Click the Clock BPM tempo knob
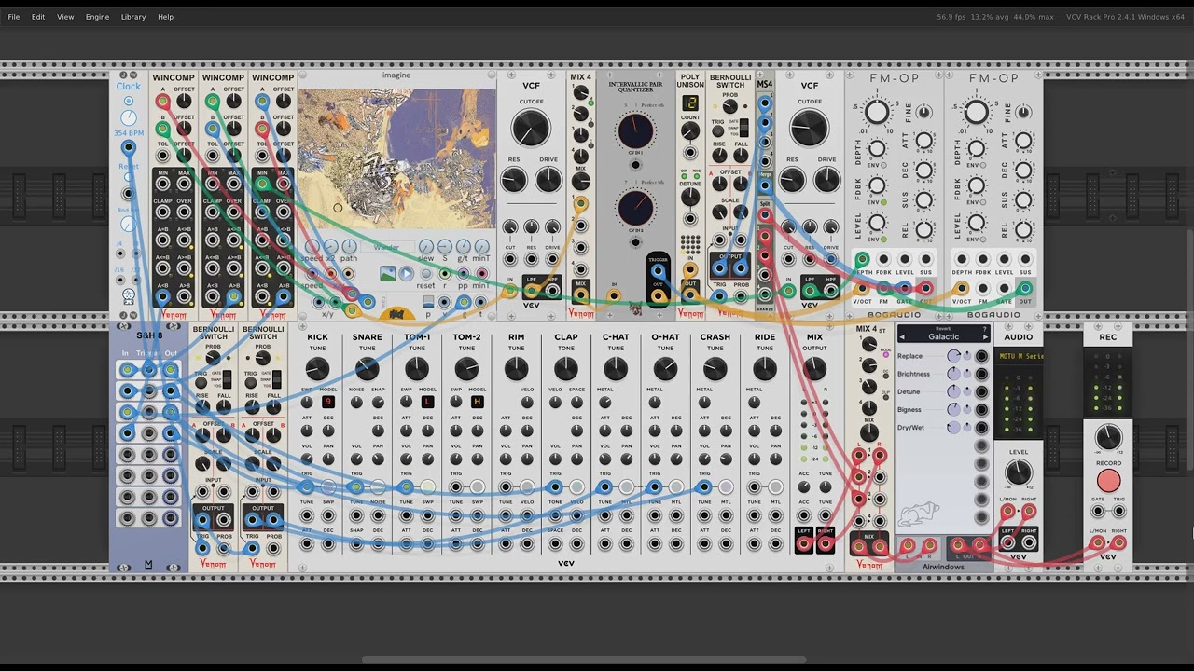 tap(129, 118)
